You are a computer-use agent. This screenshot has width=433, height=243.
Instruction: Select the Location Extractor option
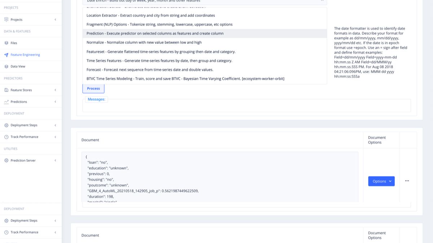(151, 15)
